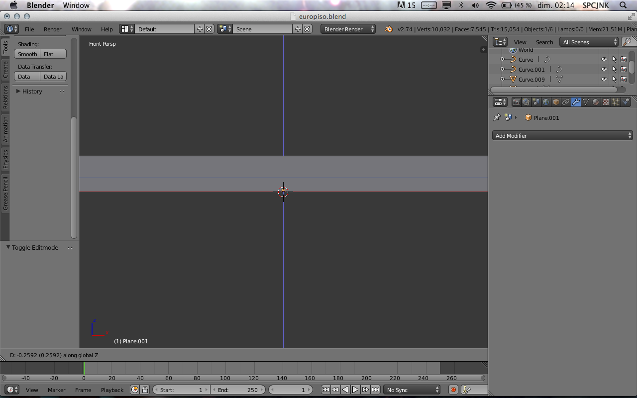Screen dimensions: 637x398
Task: Select the Material properties sphere tab
Action: [x=596, y=102]
